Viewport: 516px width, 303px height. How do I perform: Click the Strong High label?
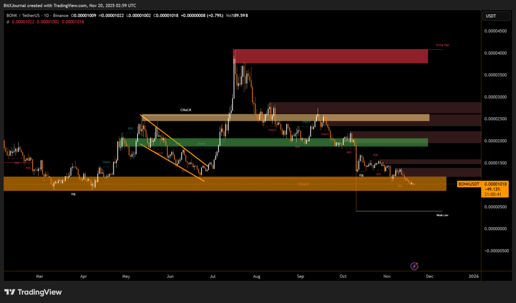click(442, 45)
